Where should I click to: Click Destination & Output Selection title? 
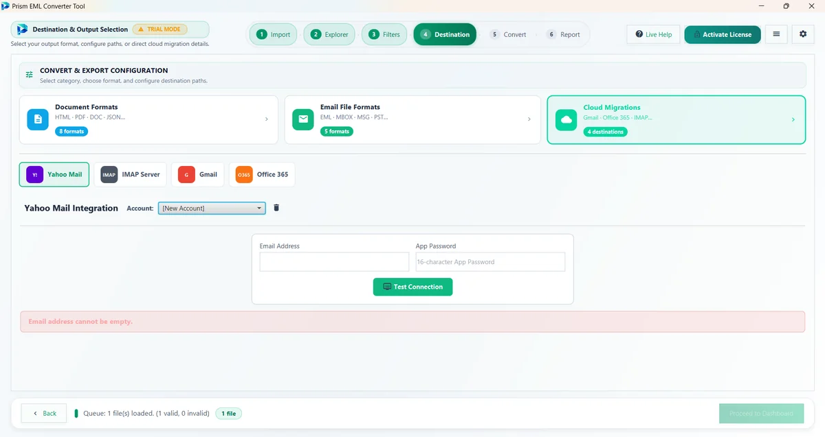pos(80,29)
